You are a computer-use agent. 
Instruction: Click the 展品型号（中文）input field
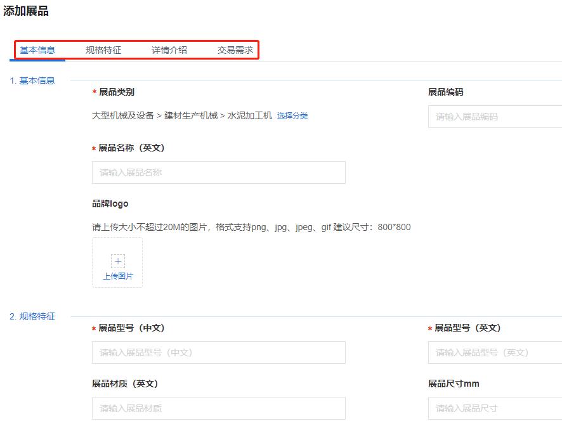[x=219, y=352]
